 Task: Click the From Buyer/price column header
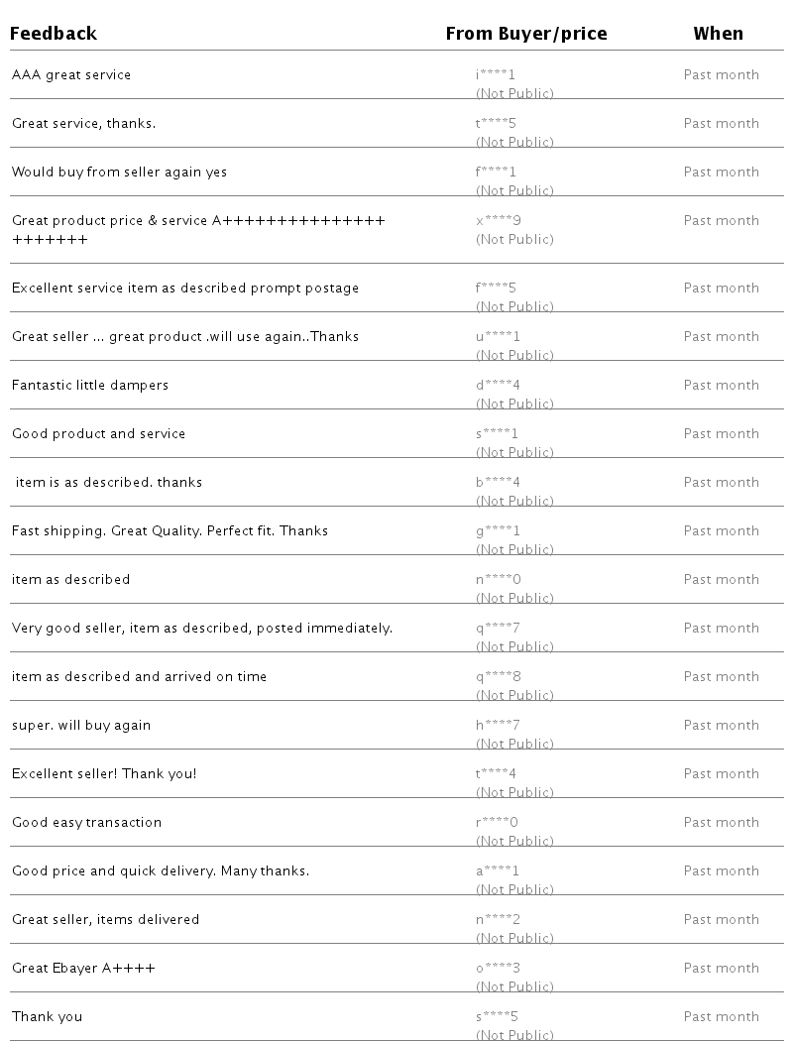point(525,34)
